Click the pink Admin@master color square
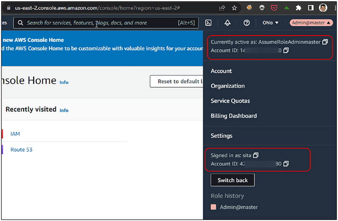This screenshot has height=221, width=338. tap(213, 207)
